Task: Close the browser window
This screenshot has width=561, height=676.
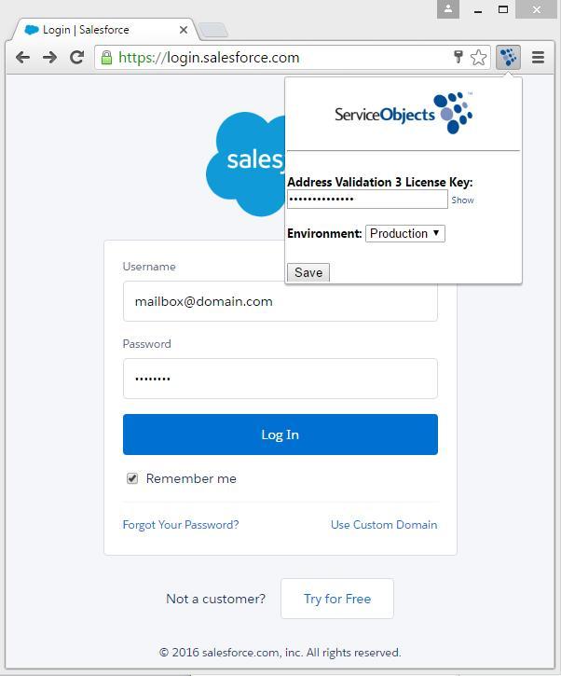Action: click(x=537, y=9)
